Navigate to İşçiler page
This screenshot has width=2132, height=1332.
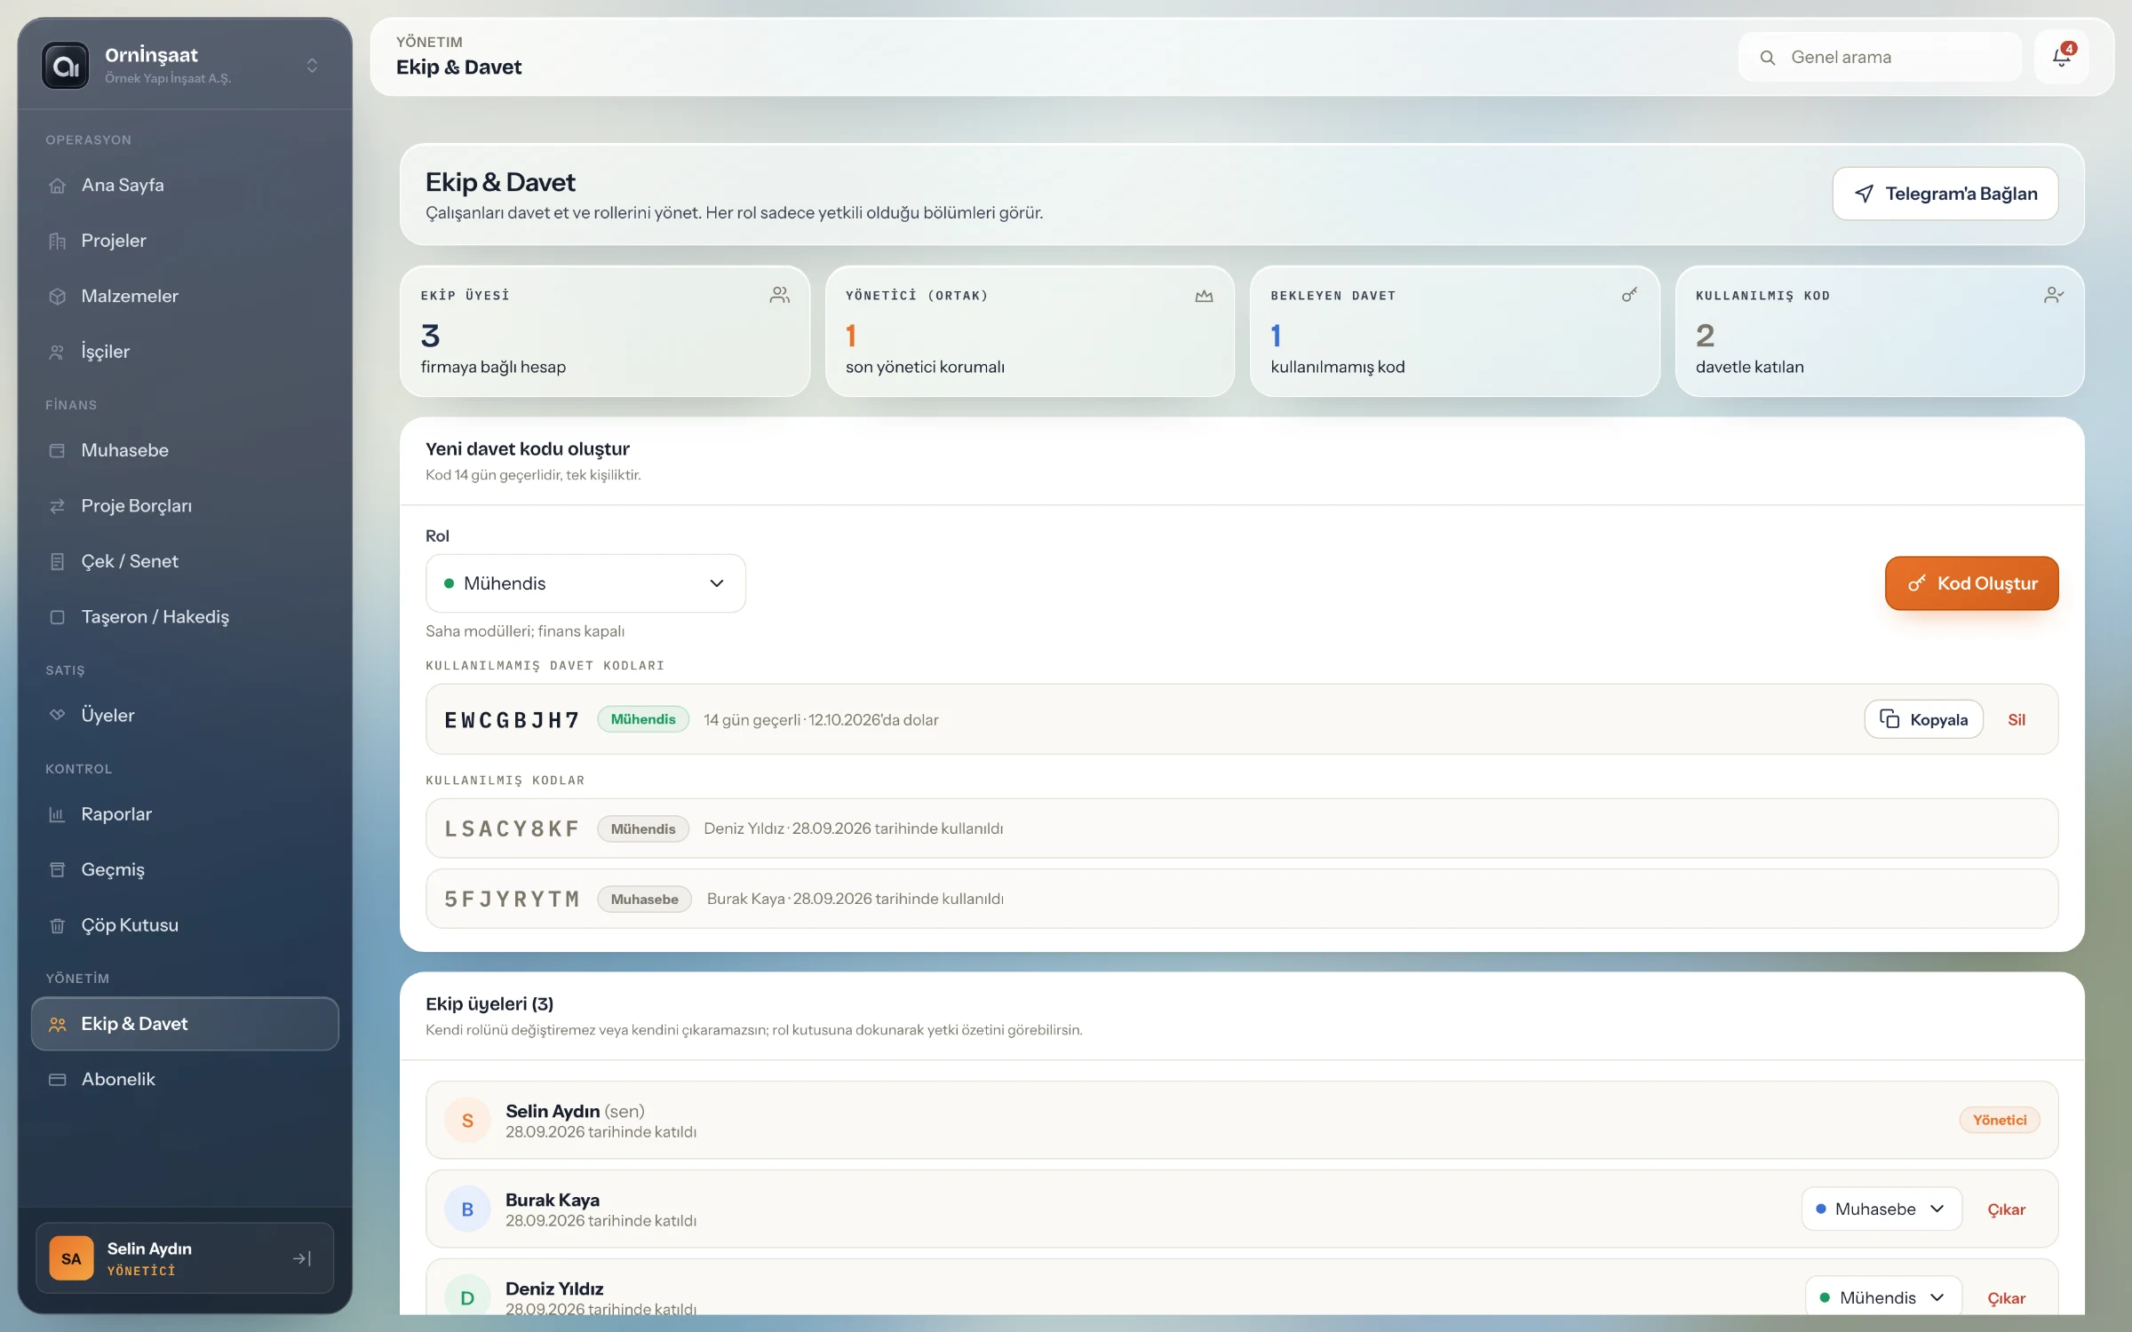(185, 352)
